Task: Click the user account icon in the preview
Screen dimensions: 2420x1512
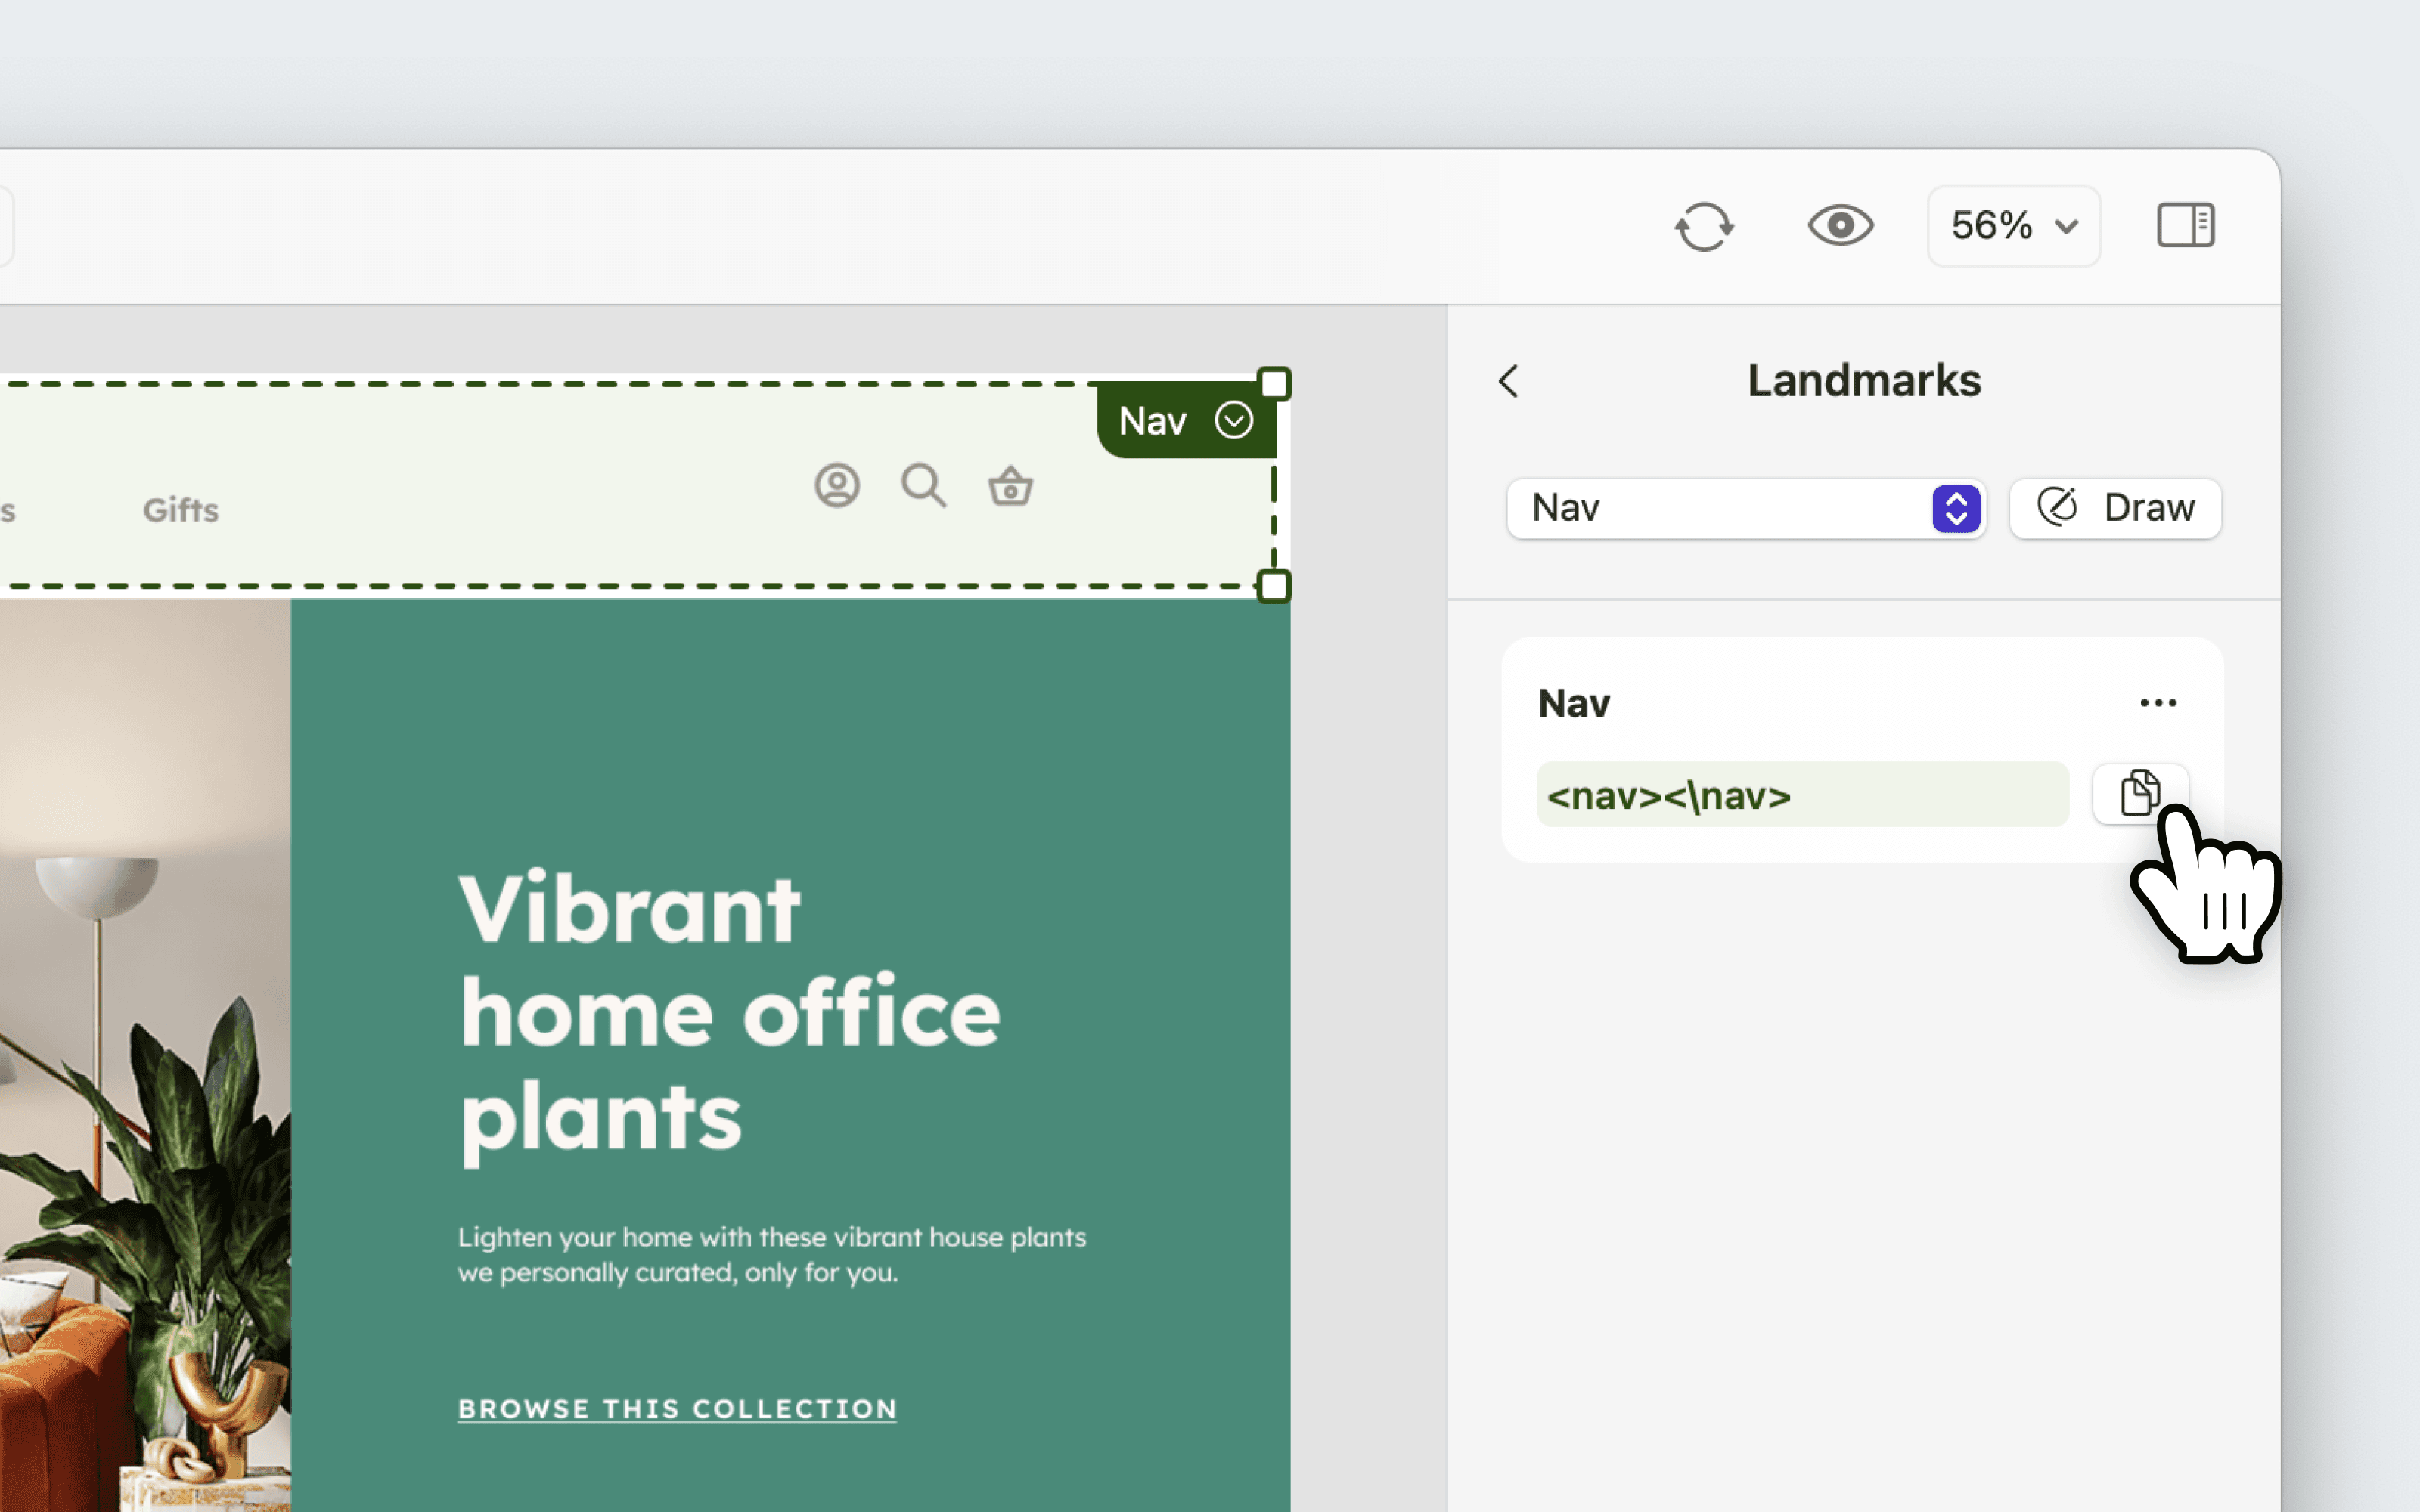Action: click(837, 486)
